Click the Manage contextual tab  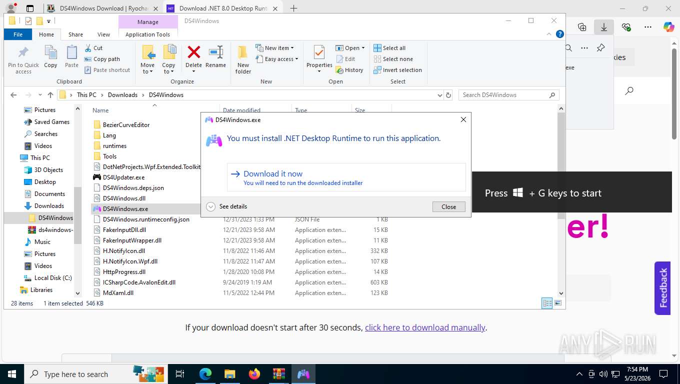(x=148, y=22)
